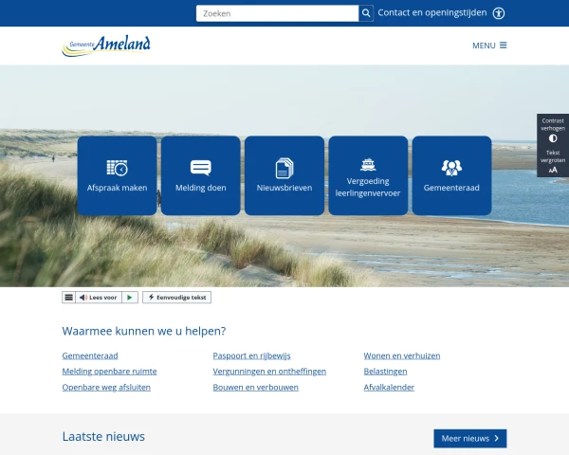Screen dimensions: 569x455
Task: Open the Belastingen link
Action: 385,372
